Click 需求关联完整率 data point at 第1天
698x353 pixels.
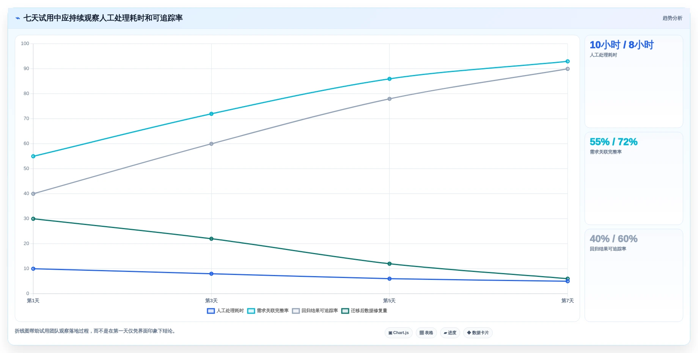pyautogui.click(x=33, y=156)
